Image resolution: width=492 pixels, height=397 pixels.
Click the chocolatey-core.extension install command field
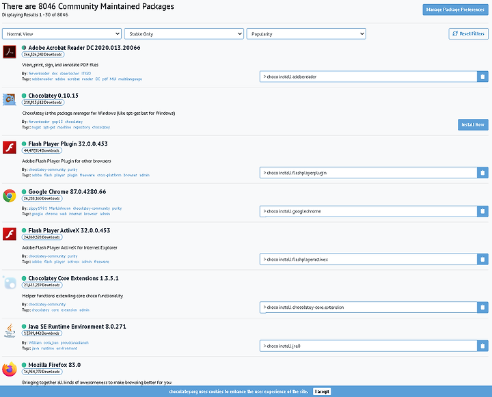click(x=368, y=307)
